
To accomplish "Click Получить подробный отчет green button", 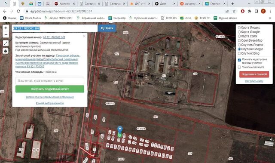I will pos(50,89).
